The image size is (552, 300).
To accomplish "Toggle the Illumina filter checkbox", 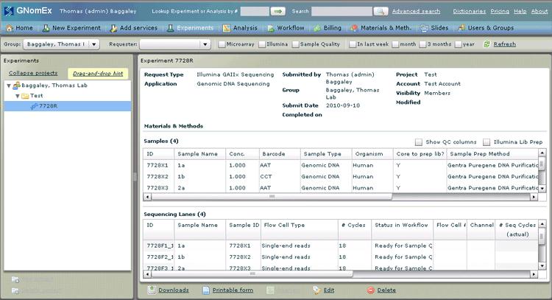I will pyautogui.click(x=262, y=44).
